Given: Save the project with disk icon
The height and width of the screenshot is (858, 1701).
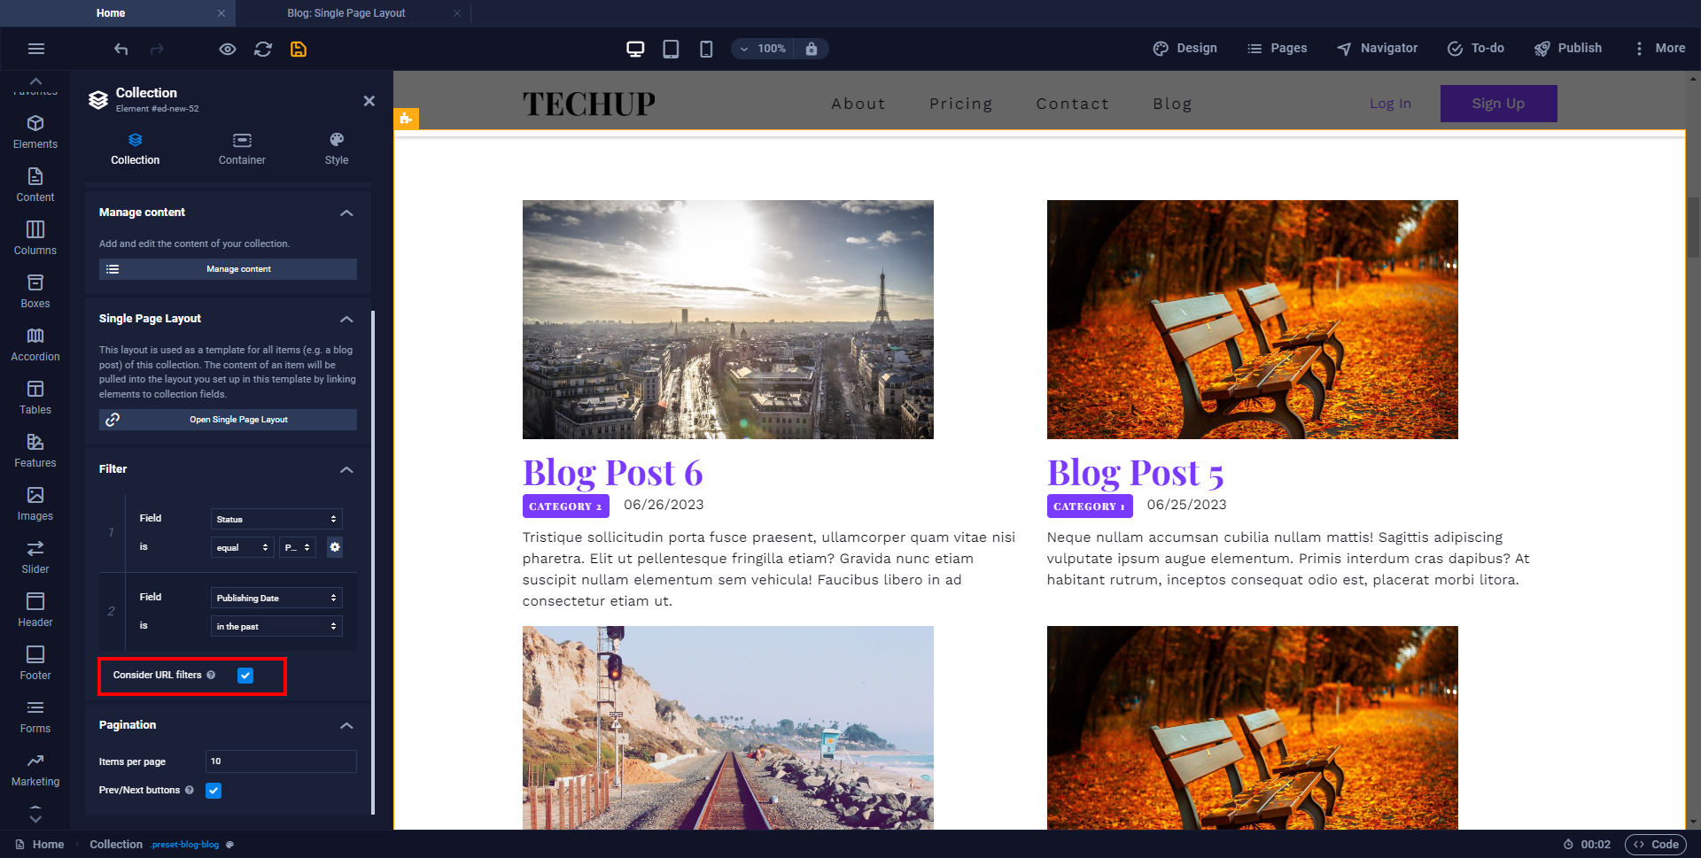Looking at the screenshot, I should (x=299, y=49).
